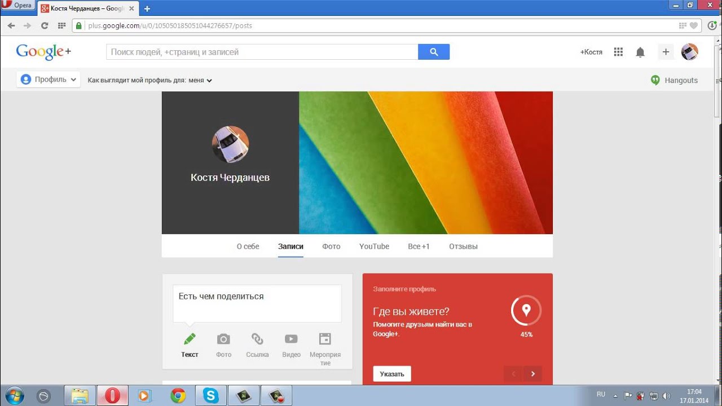Click the 'Где вы живете?' heading
Screen dimensions: 722x406
411,311
